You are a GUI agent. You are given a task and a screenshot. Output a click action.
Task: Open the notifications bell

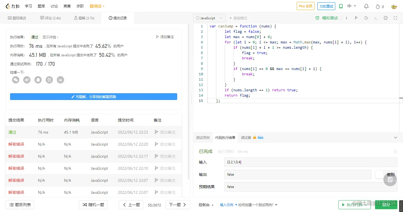(x=366, y=6)
